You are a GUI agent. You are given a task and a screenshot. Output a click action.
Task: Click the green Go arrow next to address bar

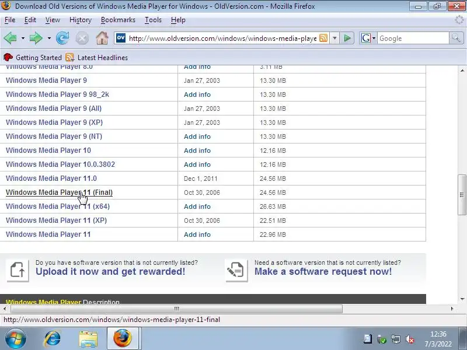coord(347,38)
